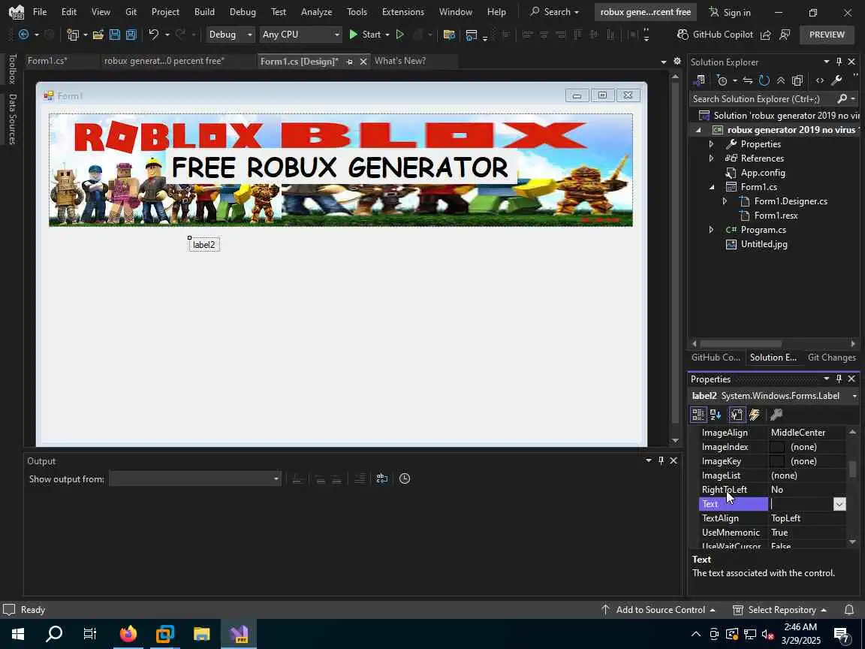Click Sign in
The image size is (865, 649).
click(x=730, y=12)
